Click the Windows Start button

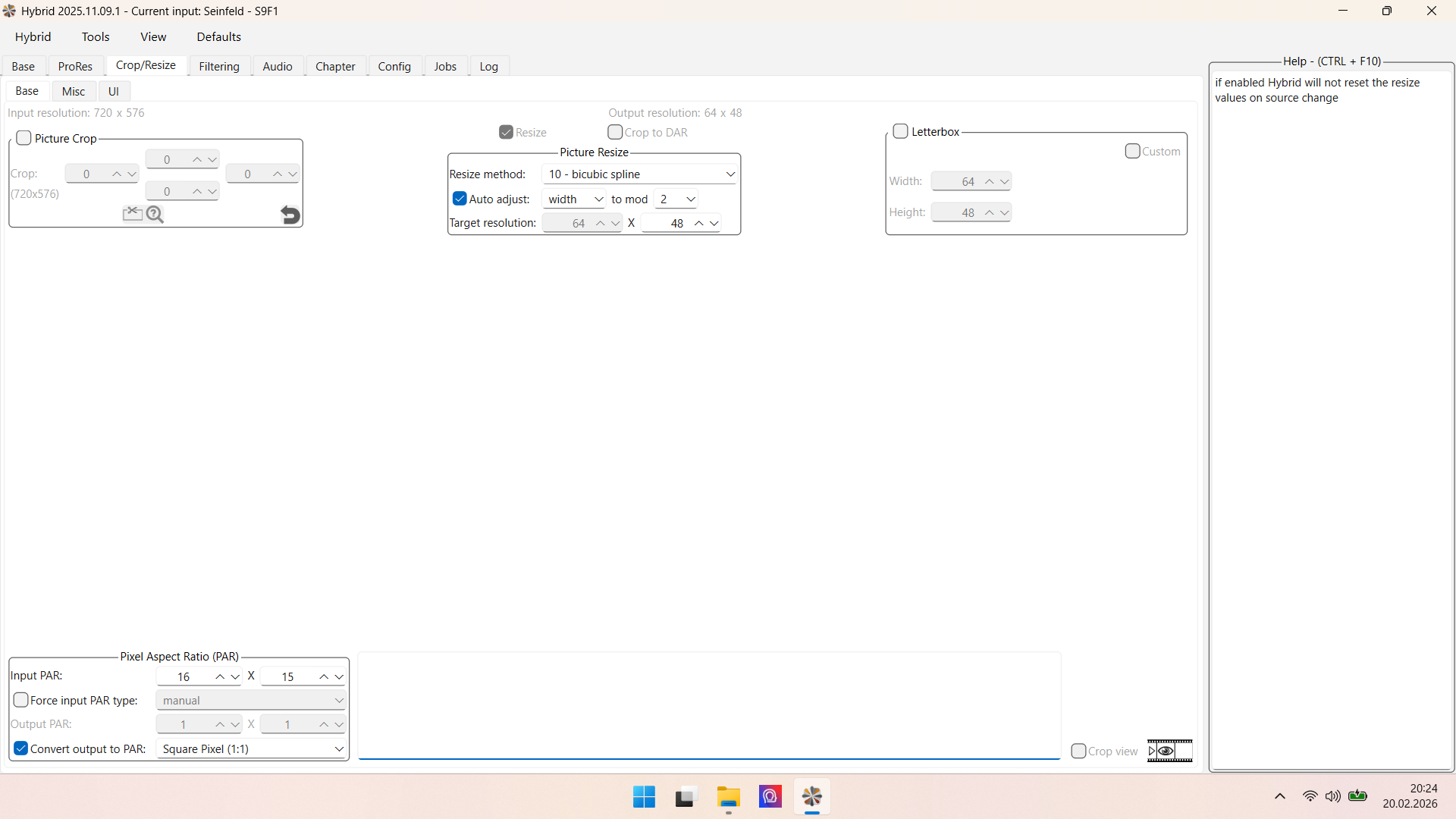644,797
